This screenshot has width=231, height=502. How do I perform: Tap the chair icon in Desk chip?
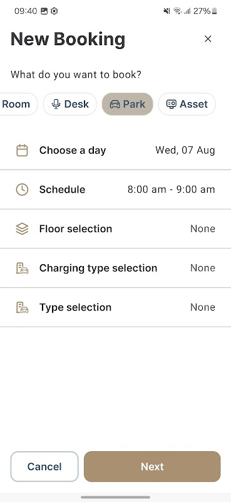pos(56,104)
